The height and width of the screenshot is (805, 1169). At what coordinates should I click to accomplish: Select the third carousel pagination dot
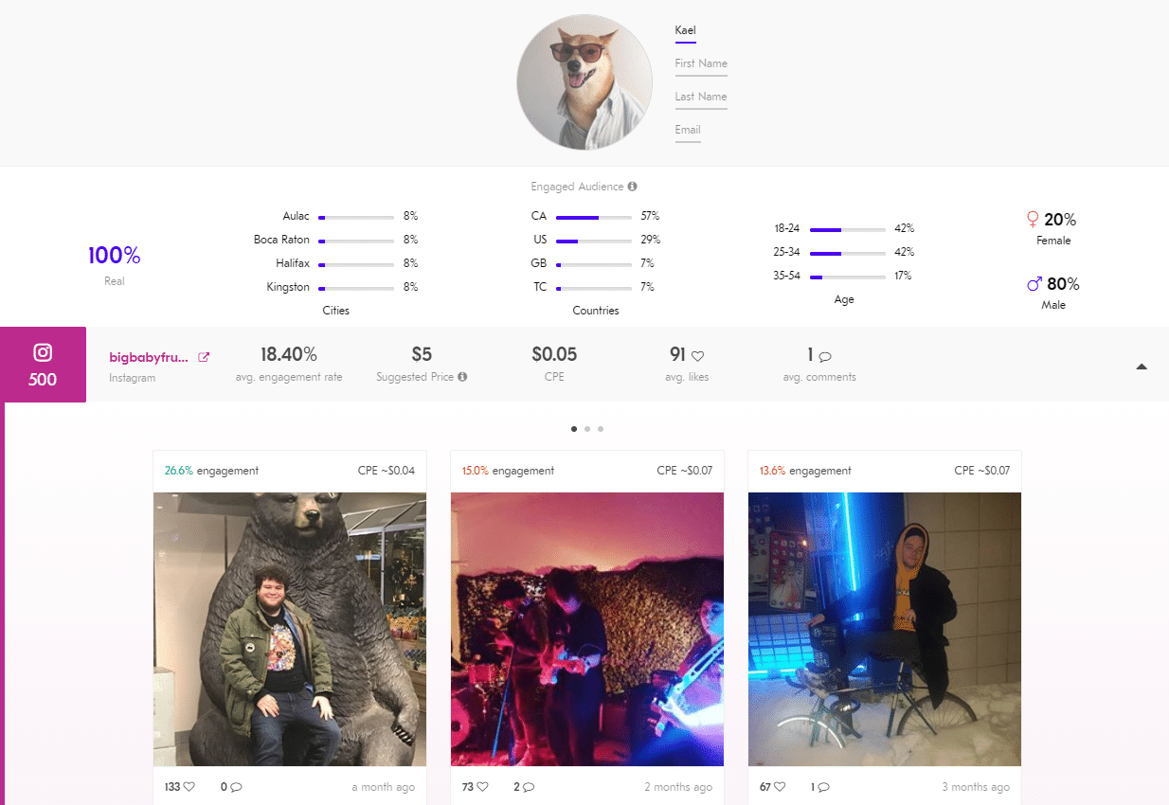pos(601,429)
